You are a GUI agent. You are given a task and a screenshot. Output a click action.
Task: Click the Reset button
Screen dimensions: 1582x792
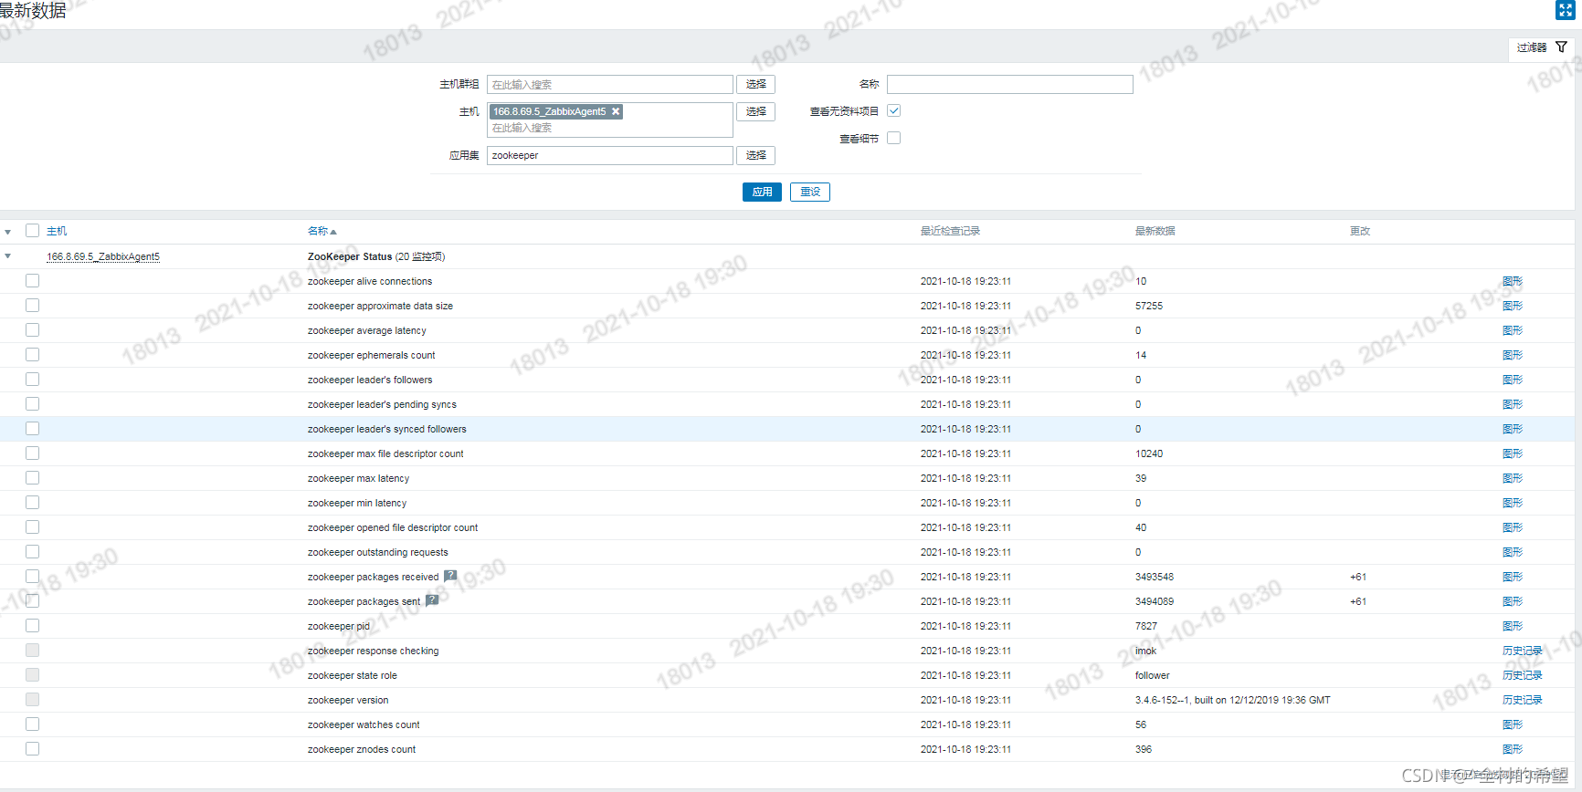pos(810,192)
